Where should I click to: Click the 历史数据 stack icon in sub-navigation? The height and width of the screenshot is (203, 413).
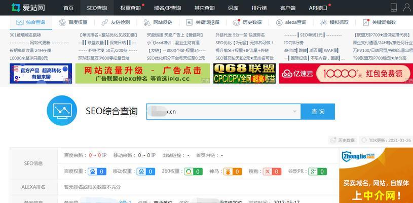[x=237, y=22]
